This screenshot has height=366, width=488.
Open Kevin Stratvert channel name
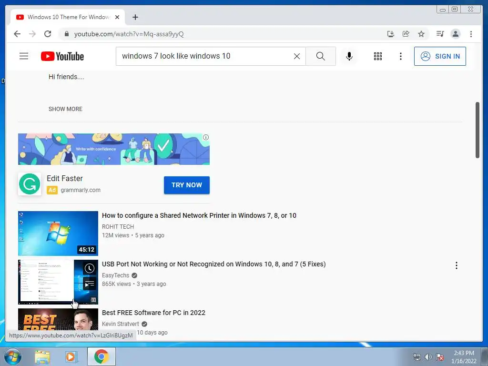coord(121,324)
